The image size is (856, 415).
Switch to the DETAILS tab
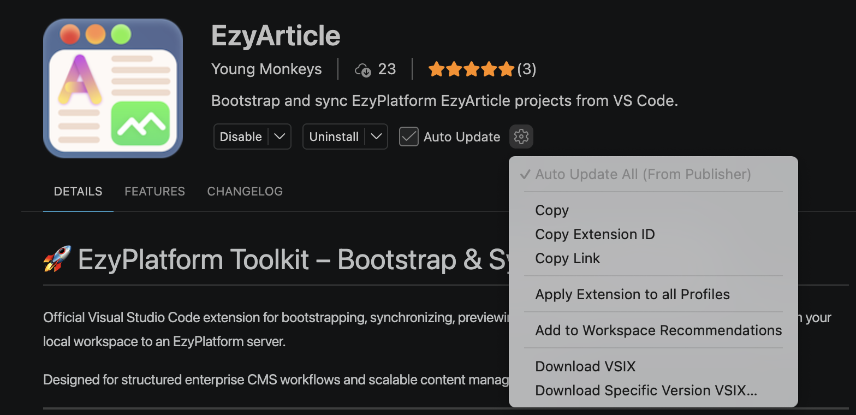click(x=78, y=191)
